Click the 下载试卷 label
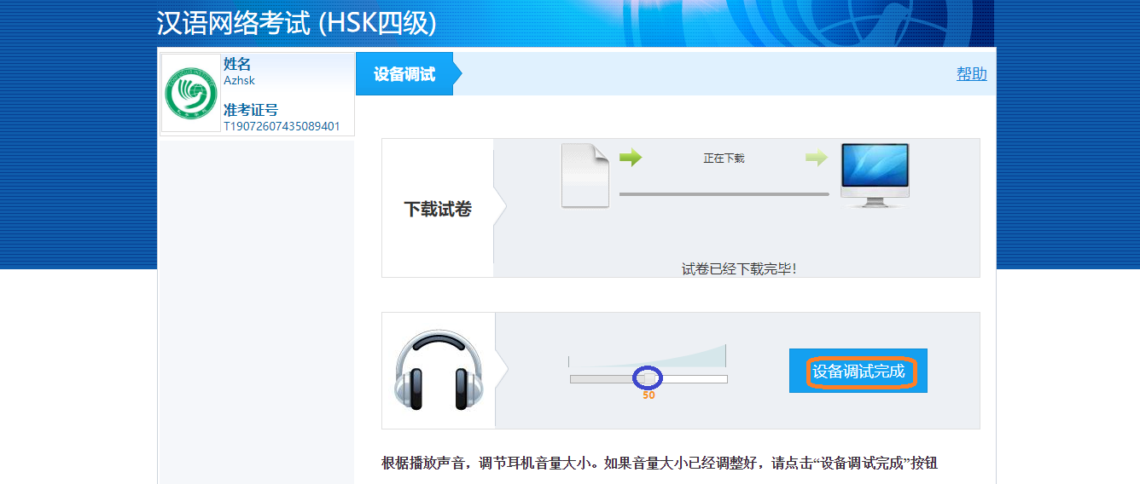Image resolution: width=1140 pixels, height=484 pixels. pos(438,209)
